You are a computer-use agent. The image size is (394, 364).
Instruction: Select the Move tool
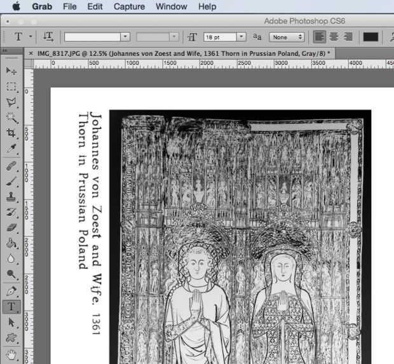coord(11,71)
